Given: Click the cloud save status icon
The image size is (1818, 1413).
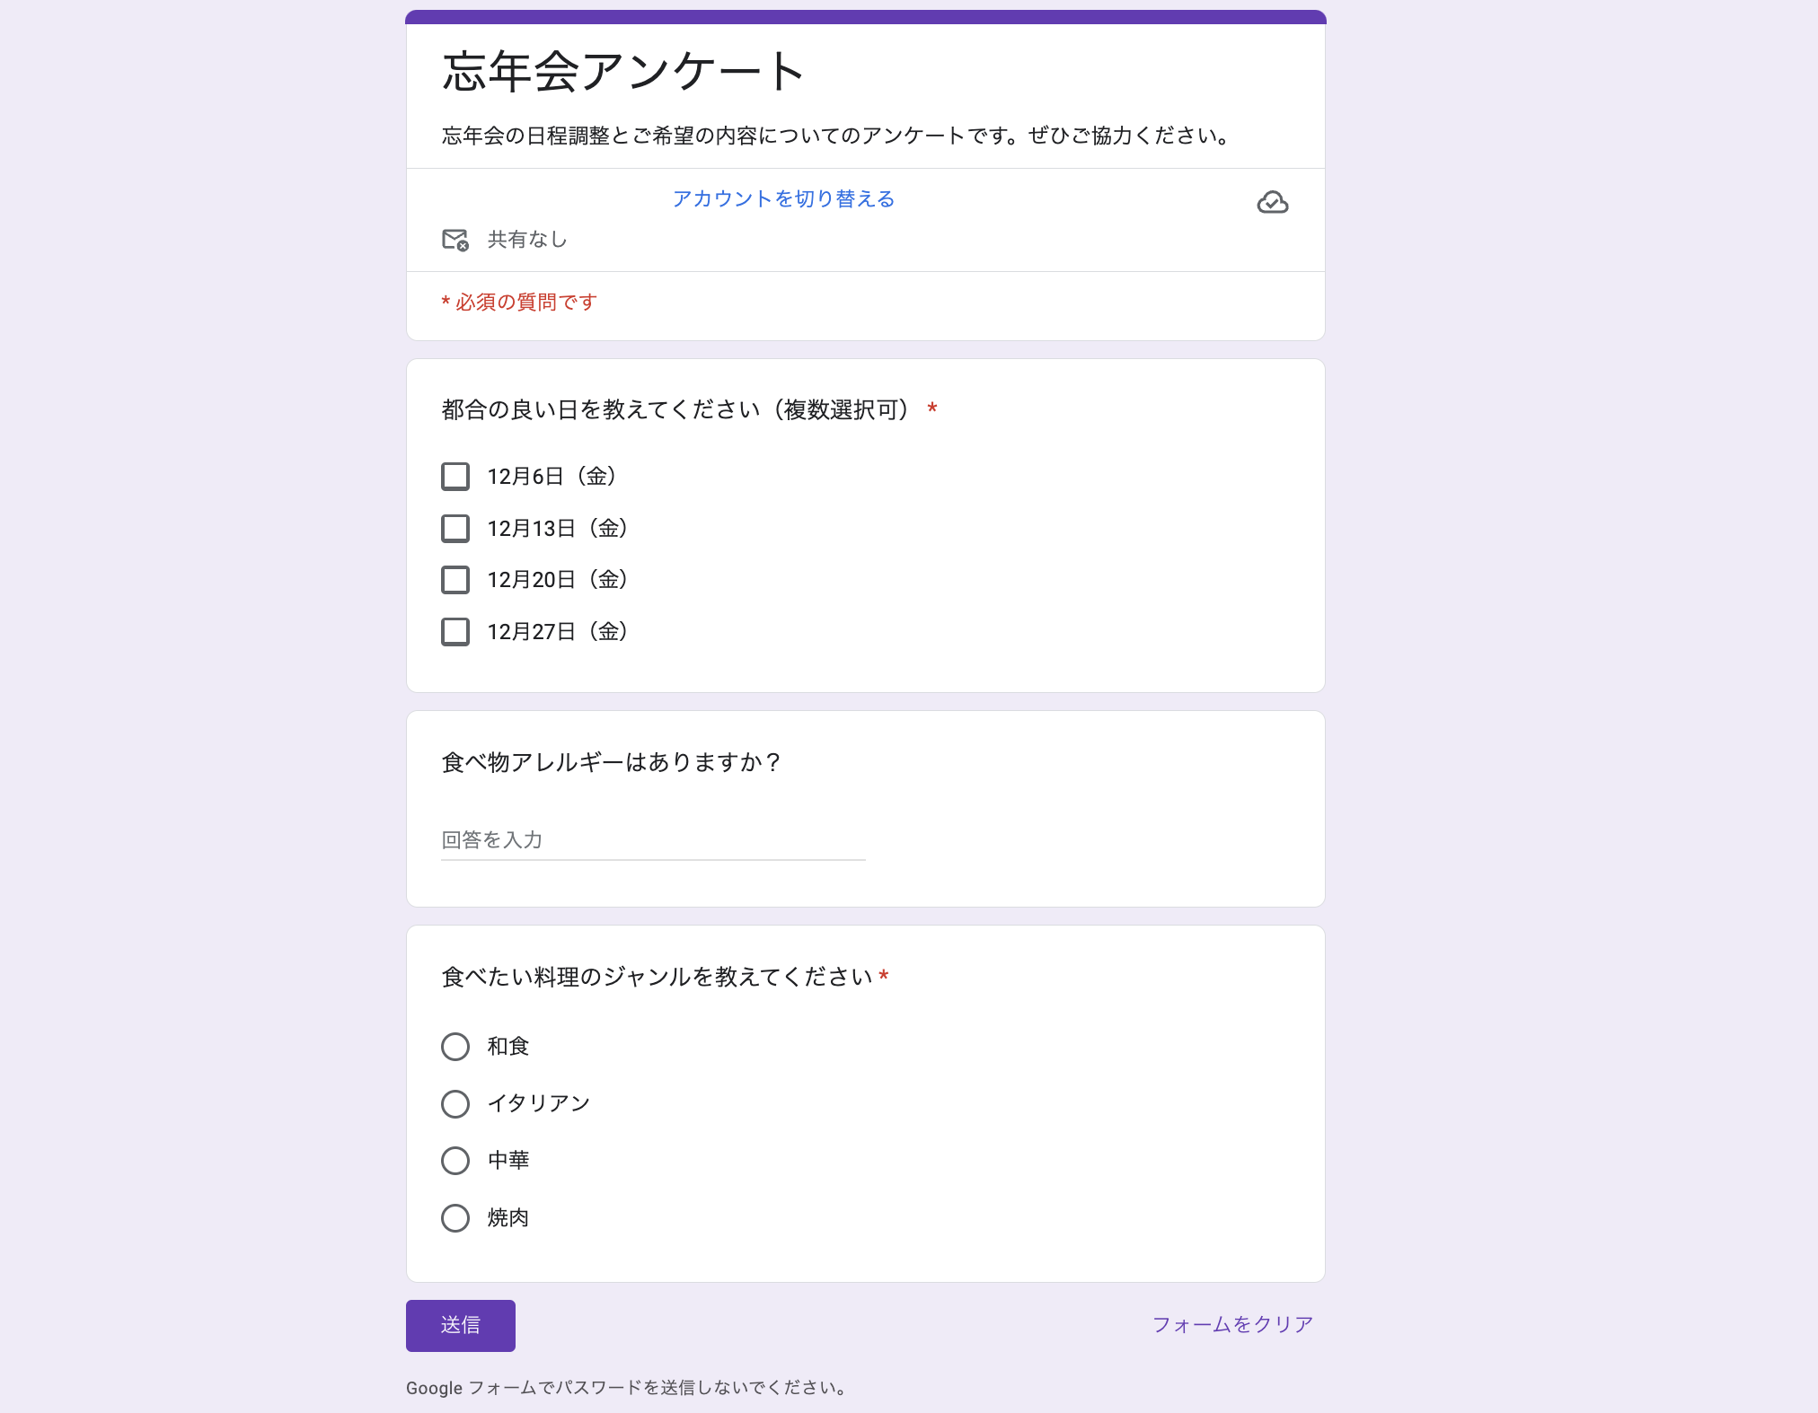Looking at the screenshot, I should point(1275,202).
